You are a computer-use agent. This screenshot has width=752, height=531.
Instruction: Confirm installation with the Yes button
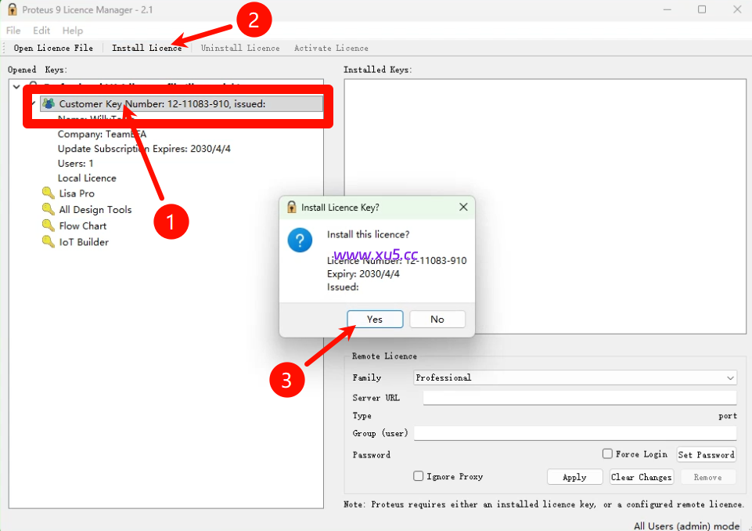click(375, 319)
